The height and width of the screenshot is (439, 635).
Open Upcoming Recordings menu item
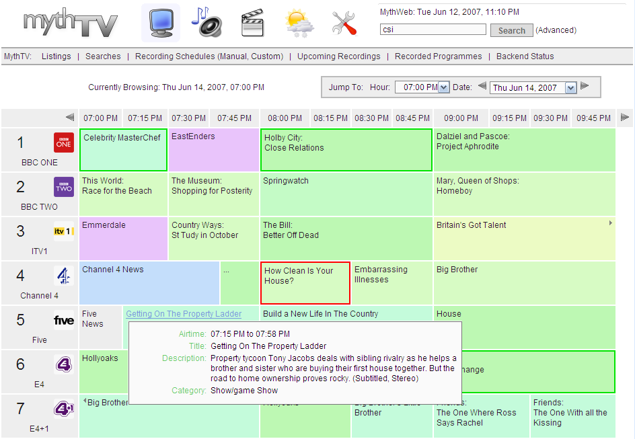[x=339, y=56]
